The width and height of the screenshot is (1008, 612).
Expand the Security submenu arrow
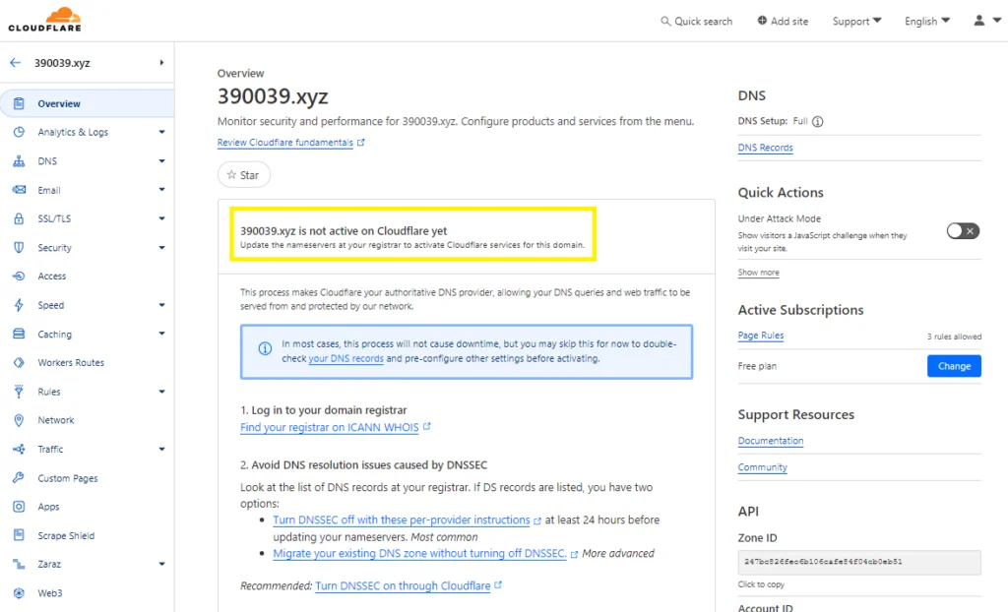tap(162, 248)
